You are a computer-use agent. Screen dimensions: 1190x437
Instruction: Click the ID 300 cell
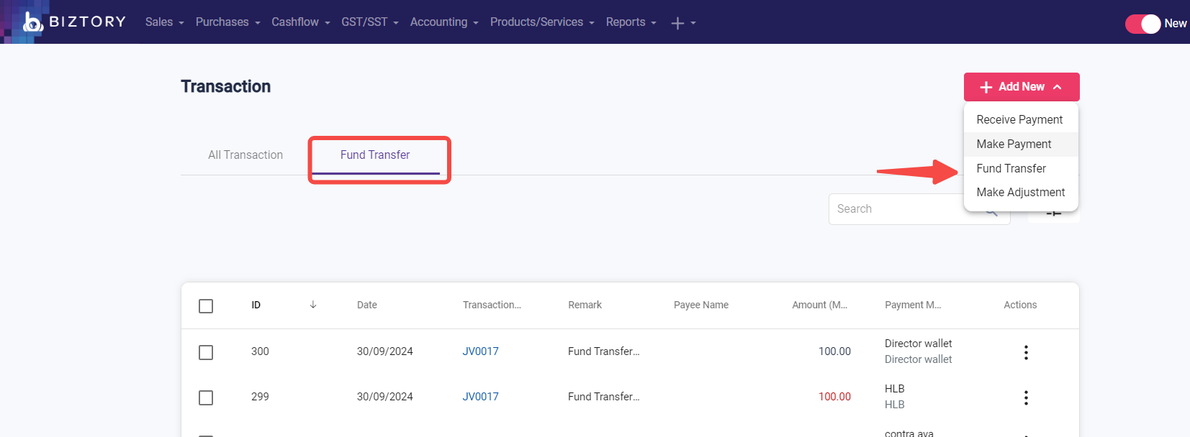point(260,351)
